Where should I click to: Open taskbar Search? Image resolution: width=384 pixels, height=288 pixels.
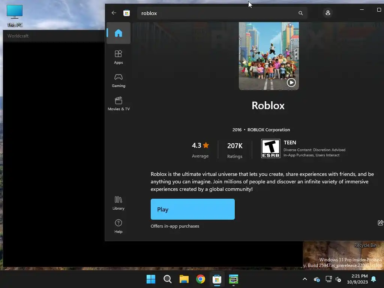pos(168,279)
